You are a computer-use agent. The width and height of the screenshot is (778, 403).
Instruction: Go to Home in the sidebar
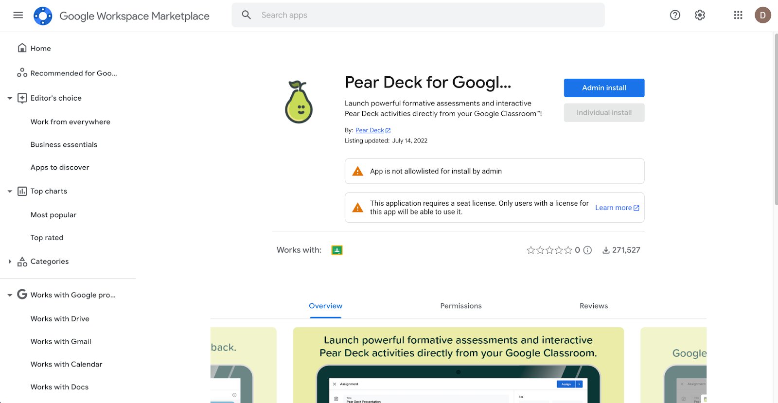(40, 48)
